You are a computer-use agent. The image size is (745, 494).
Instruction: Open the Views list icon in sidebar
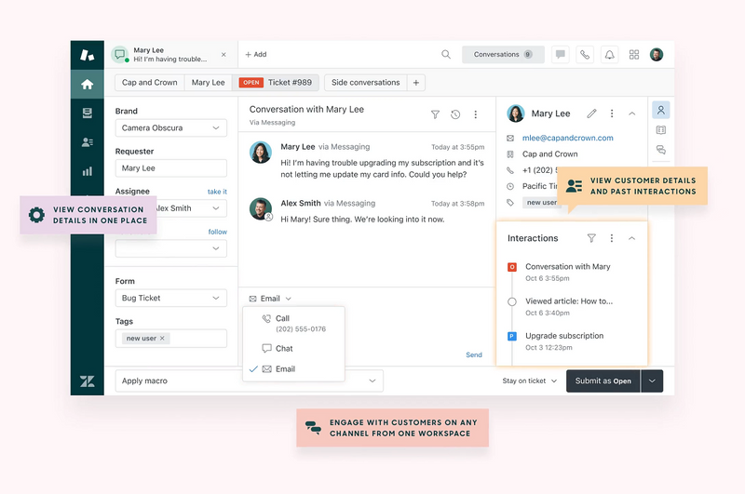pyautogui.click(x=87, y=113)
